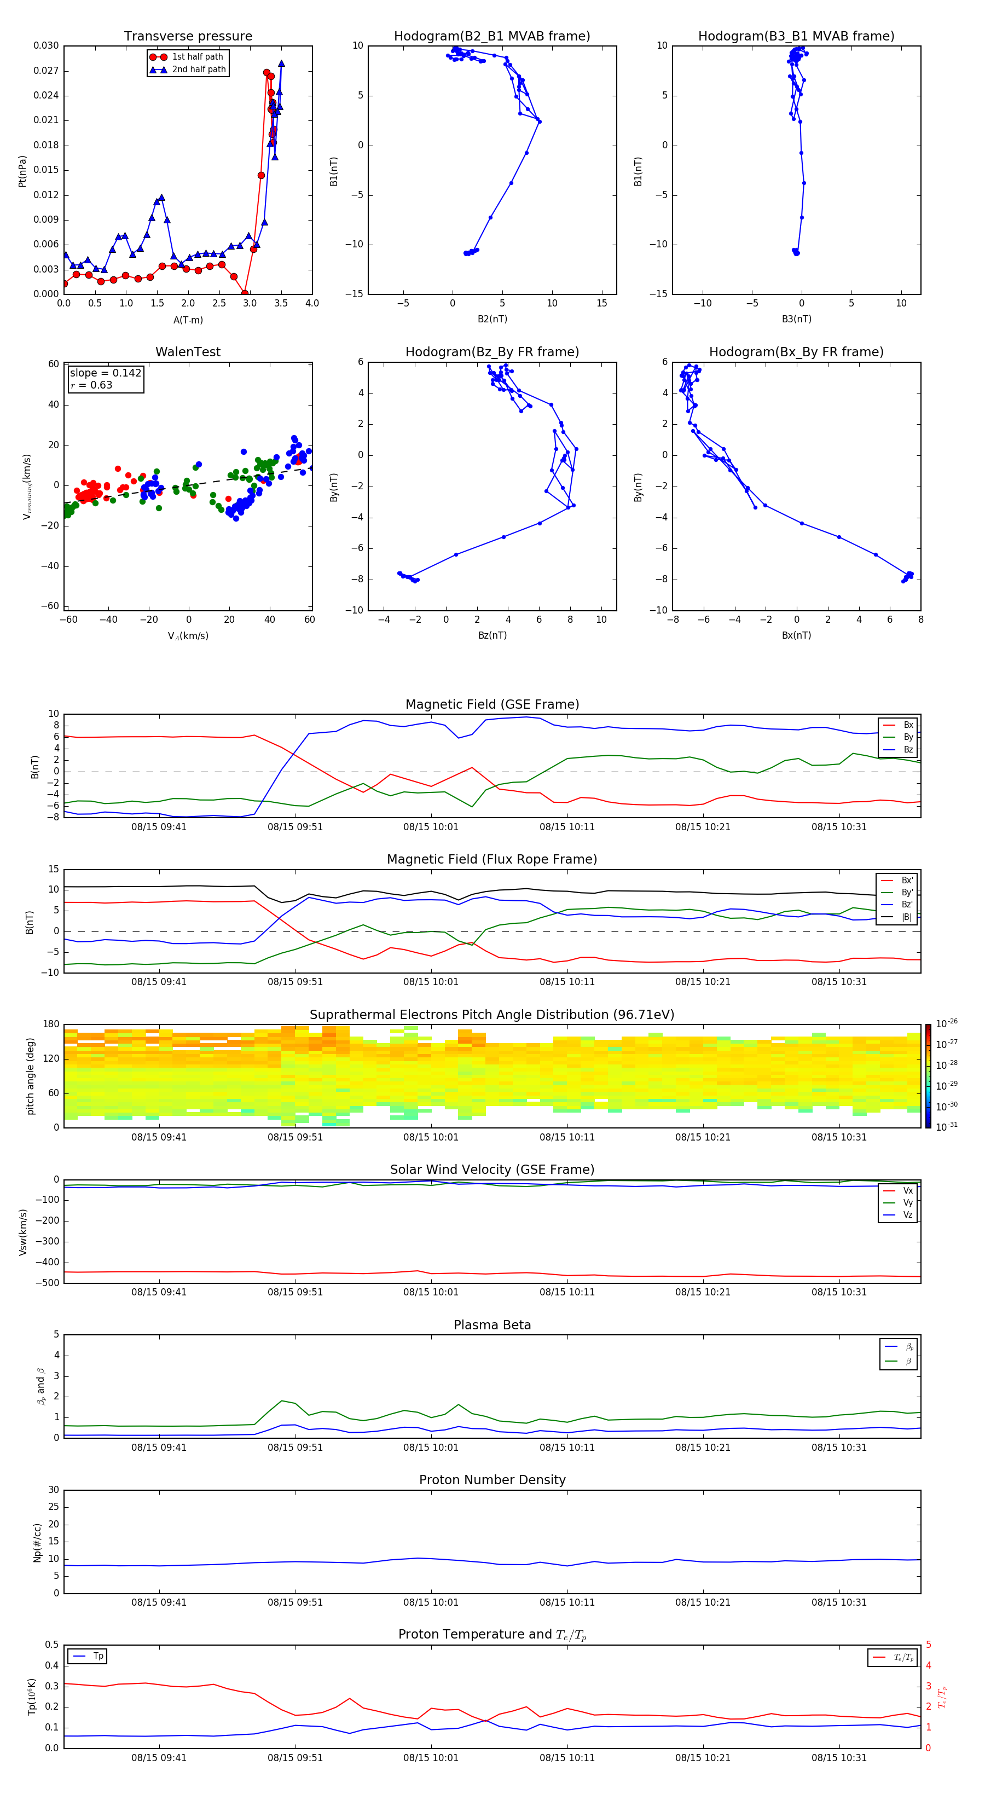Click the "Transverse pressure" plot title
This screenshot has height=1806, width=985.
point(188,37)
